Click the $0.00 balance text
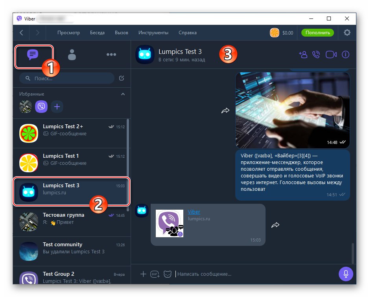Screen dimensions: 369x297 click(x=288, y=33)
